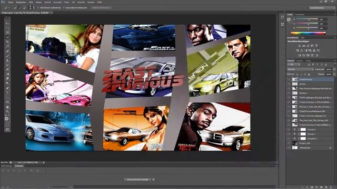Click 'Add to selection' mode in options bar
Screen dimensions: 337x189
[19, 7]
